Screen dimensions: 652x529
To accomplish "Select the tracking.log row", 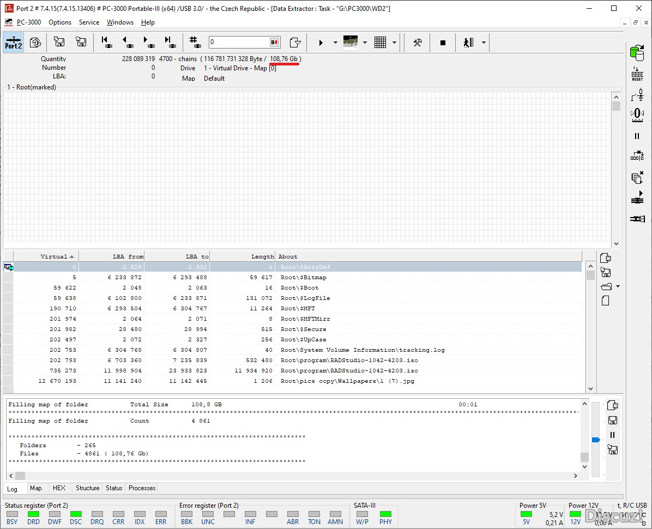I will 292,350.
